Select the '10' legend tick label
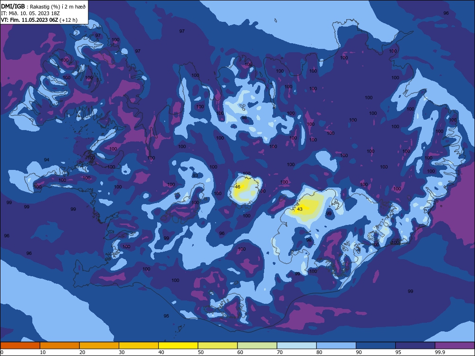475x356 pixels. pos(43,352)
